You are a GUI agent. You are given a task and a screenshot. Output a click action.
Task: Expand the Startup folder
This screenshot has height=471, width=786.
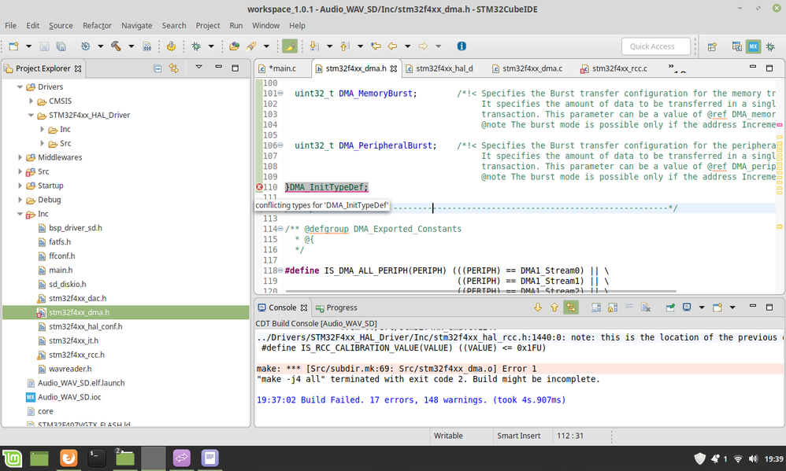coord(20,186)
